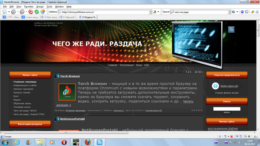
Task: Open the Tools menu
Action: pyautogui.click(x=49, y=6)
